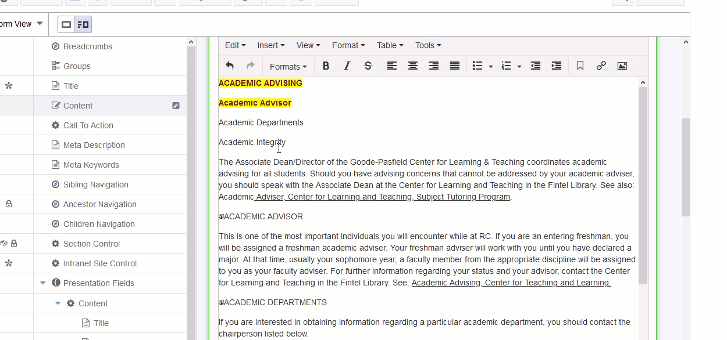Open the Format menu
The height and width of the screenshot is (340, 727).
[x=348, y=45]
